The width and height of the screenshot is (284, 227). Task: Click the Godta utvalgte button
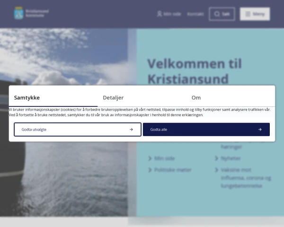click(x=78, y=130)
